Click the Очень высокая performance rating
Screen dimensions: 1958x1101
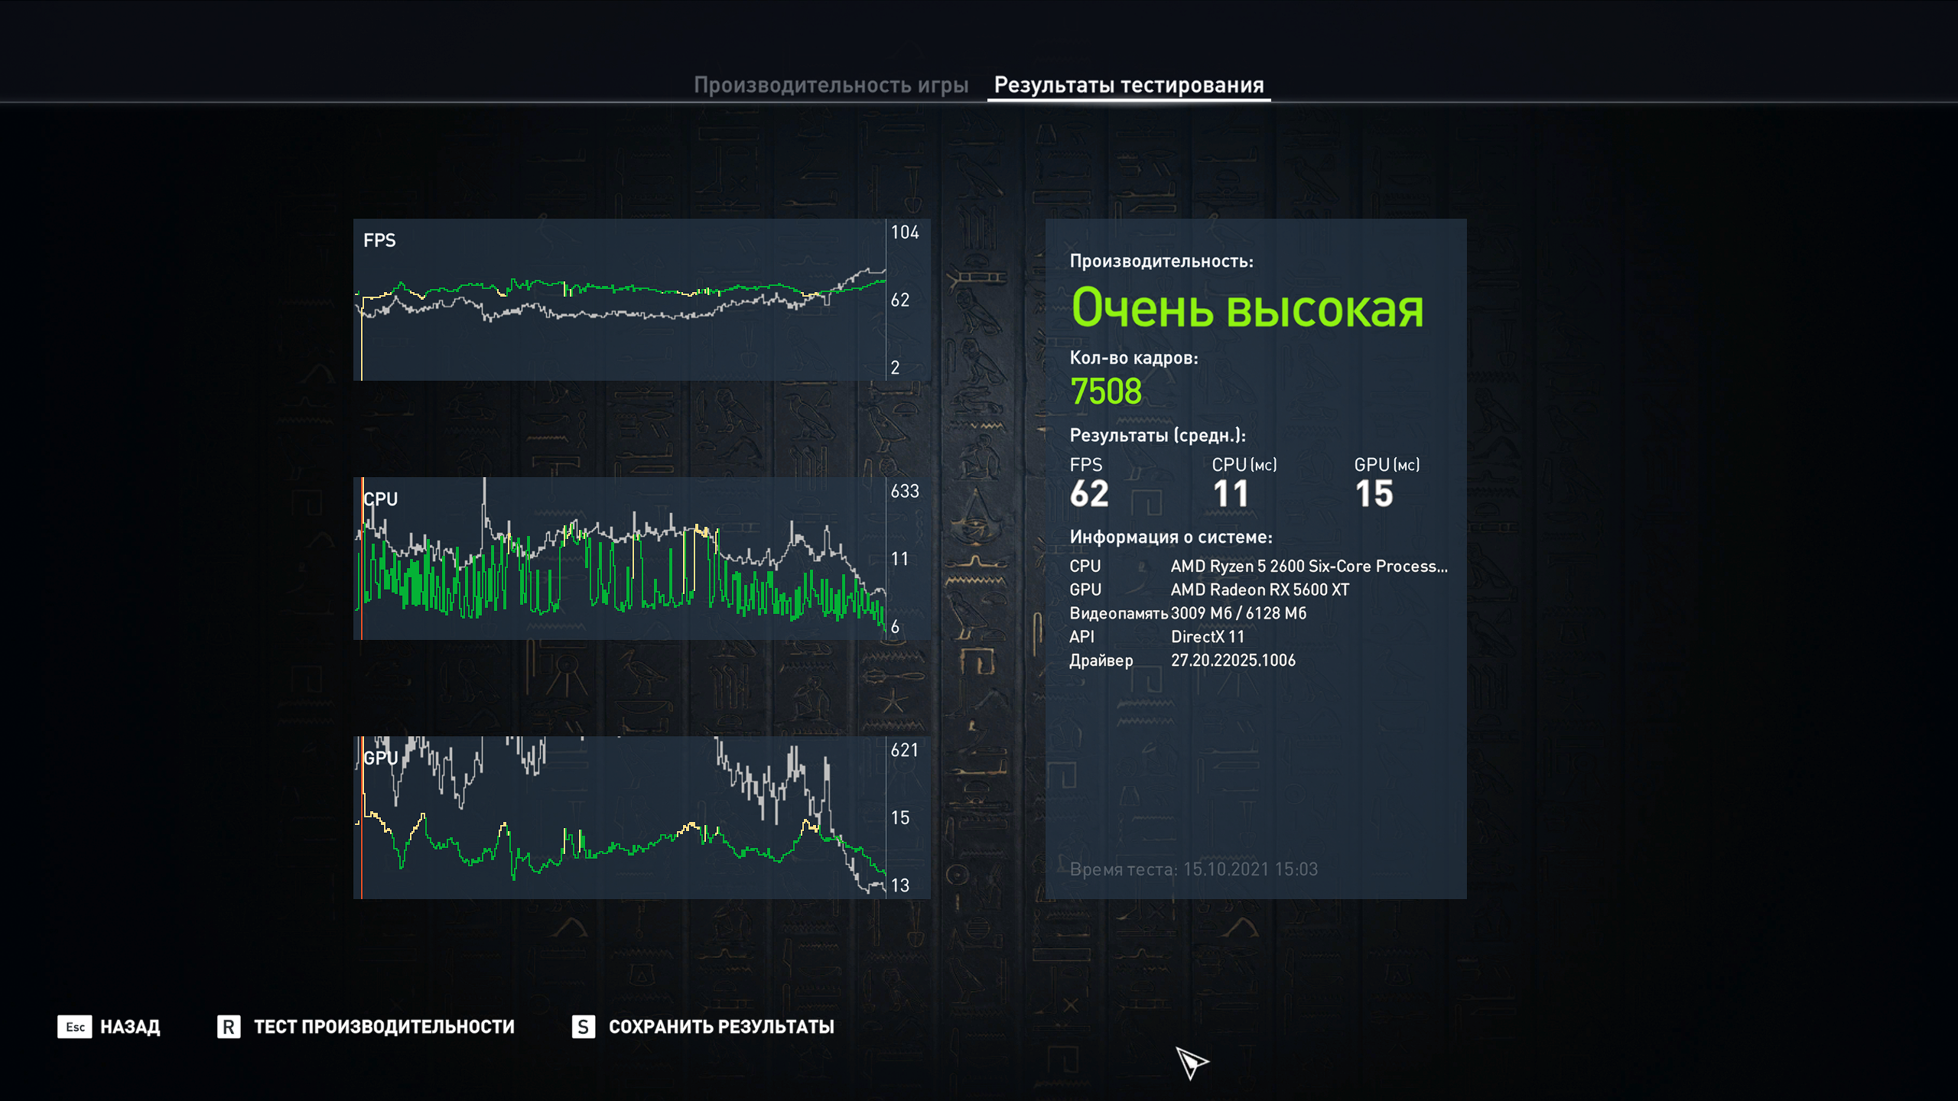tap(1247, 307)
